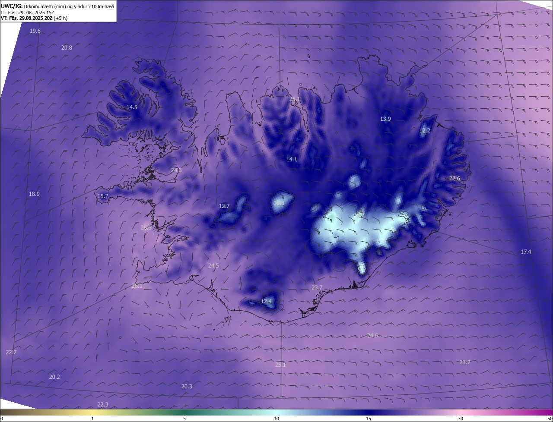Click the 12.7 value label
This screenshot has height=422, width=553.
click(x=224, y=206)
